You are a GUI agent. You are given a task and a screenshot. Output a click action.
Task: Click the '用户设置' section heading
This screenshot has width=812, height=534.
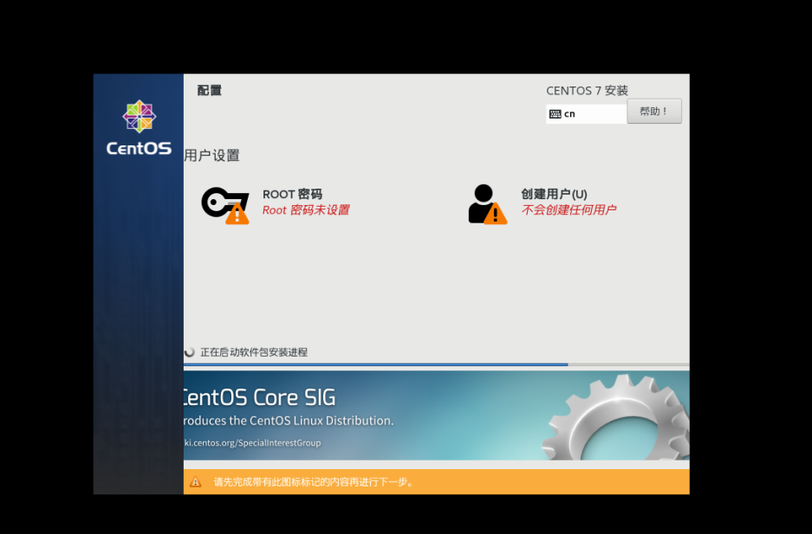pos(211,156)
